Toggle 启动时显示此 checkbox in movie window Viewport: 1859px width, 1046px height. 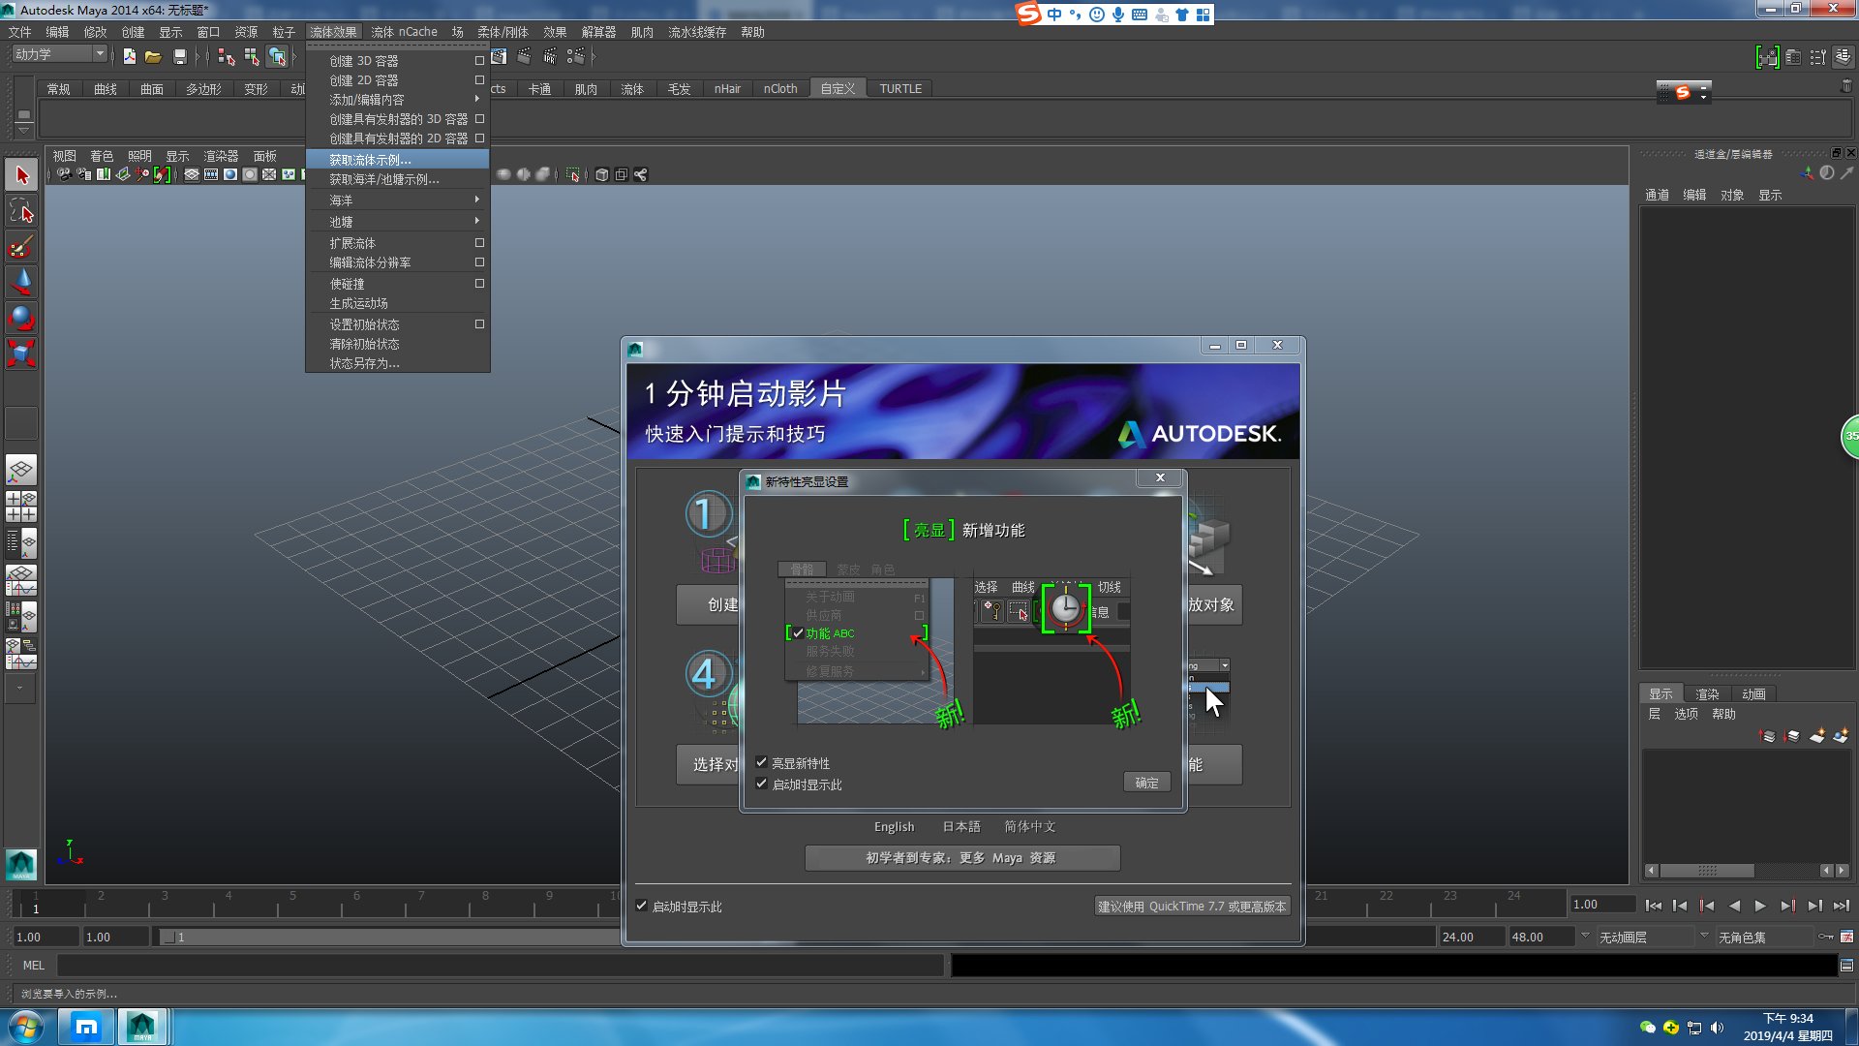[642, 907]
